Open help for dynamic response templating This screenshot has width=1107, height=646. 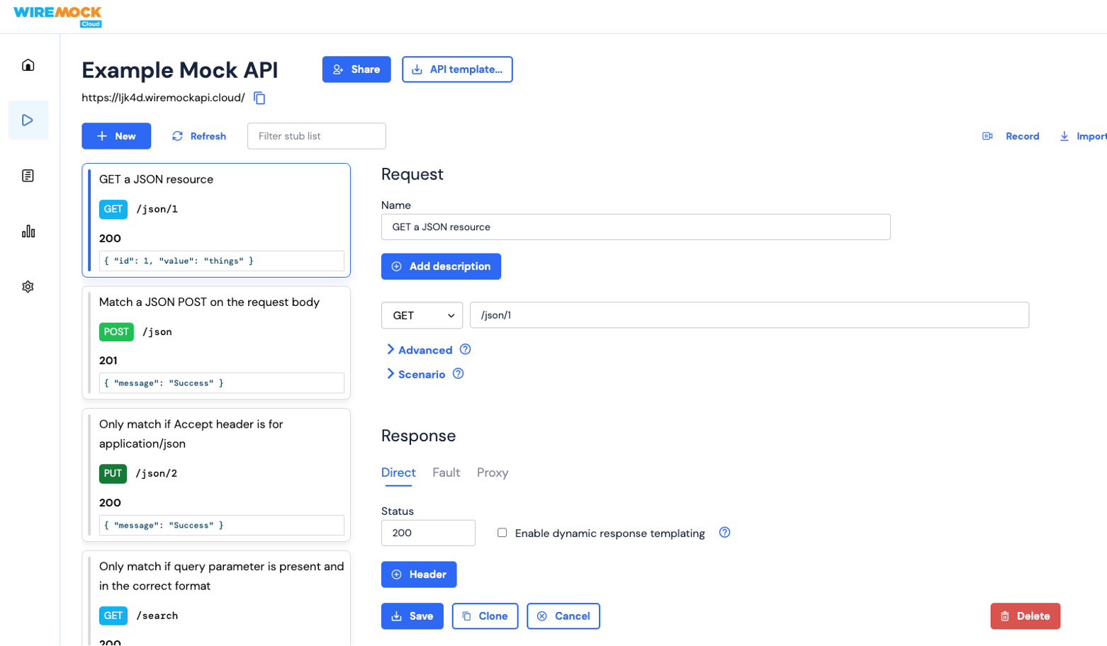(x=725, y=533)
